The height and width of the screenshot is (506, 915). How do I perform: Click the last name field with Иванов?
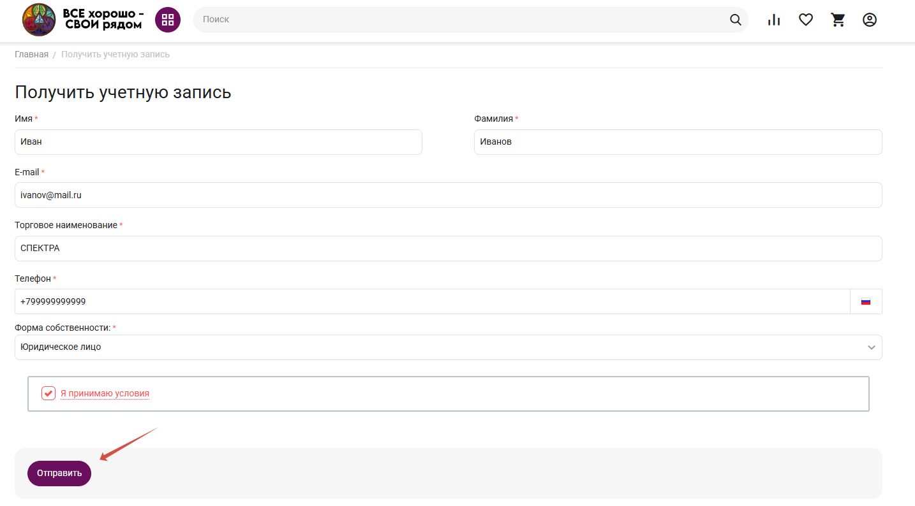click(678, 142)
